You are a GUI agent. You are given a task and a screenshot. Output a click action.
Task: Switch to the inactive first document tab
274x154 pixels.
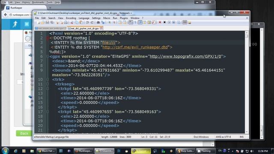point(51,28)
